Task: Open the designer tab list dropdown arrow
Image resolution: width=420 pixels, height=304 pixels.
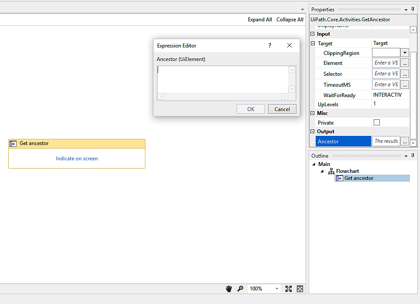Action: [x=303, y=9]
